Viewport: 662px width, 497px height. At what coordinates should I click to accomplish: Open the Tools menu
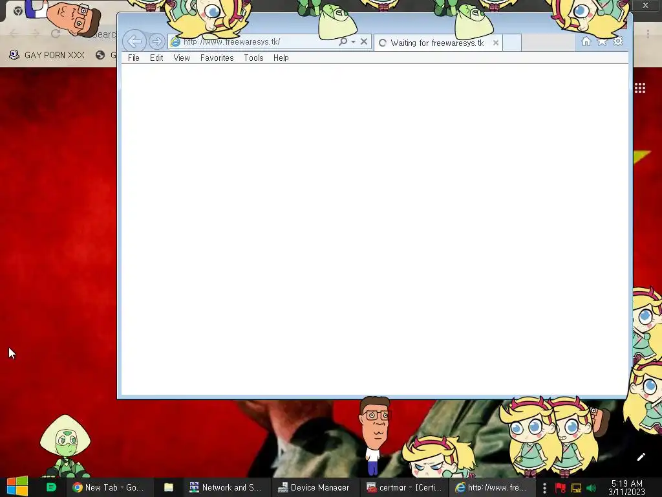point(253,58)
